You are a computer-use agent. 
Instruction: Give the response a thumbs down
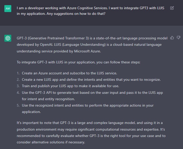[178, 38]
